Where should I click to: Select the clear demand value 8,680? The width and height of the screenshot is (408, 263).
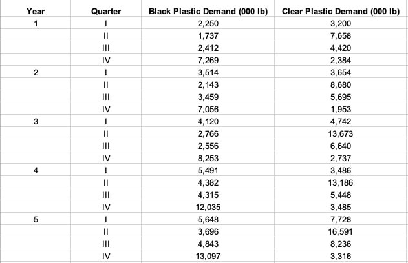click(x=340, y=84)
